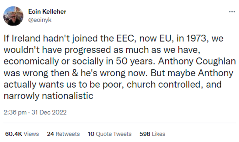Click Eoin Kelleher's profile avatar photo
This screenshot has width=239, height=142.
tap(13, 16)
